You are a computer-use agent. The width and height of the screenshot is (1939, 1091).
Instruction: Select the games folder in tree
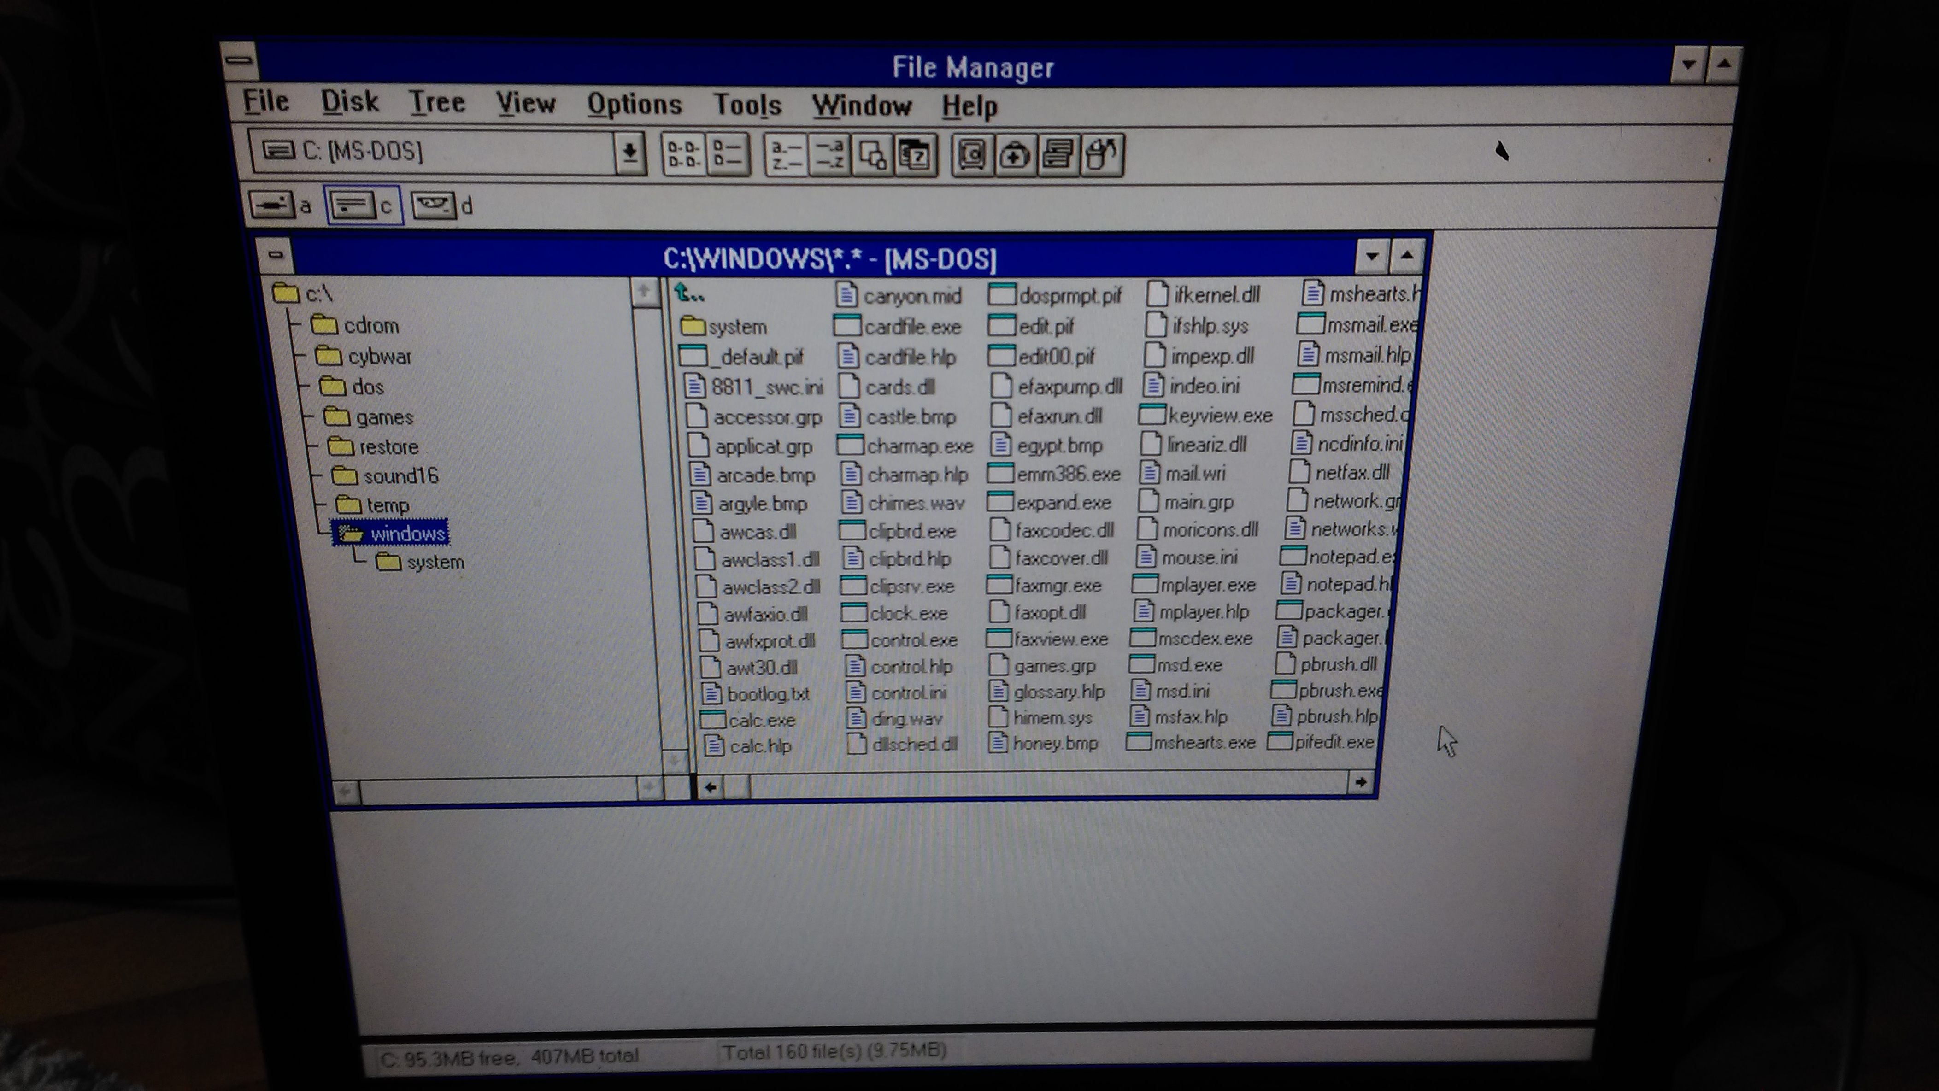pos(369,417)
